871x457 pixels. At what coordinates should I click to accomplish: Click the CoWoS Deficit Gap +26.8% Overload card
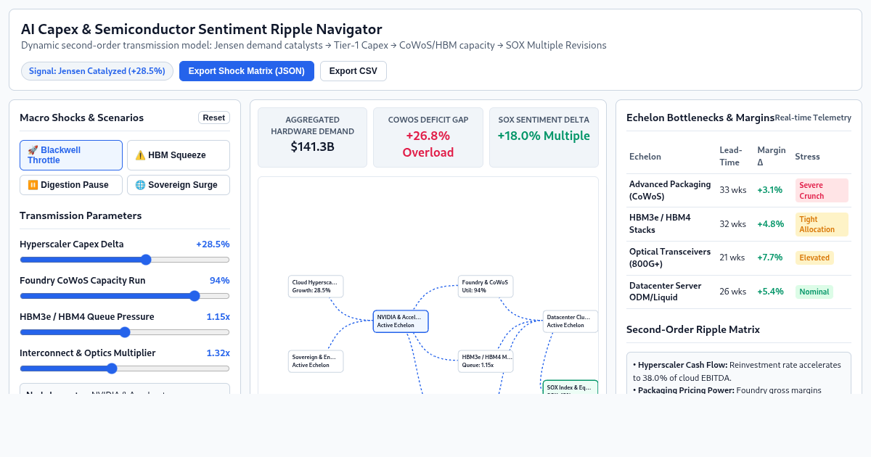coord(428,138)
